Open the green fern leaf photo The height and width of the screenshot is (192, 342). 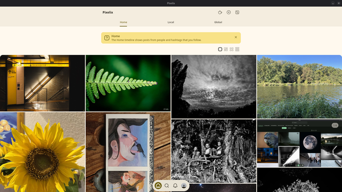[128, 83]
